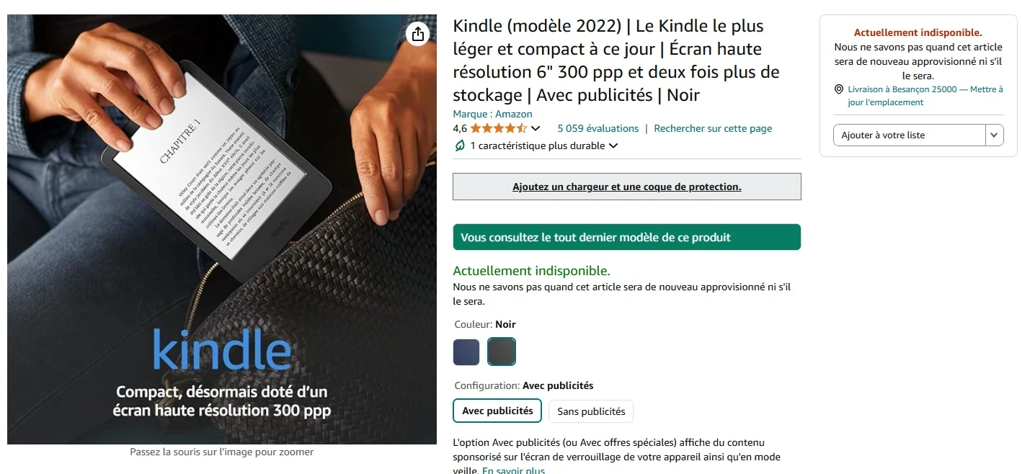Image resolution: width=1022 pixels, height=474 pixels.
Task: Click the Kindle product main image
Action: click(222, 229)
